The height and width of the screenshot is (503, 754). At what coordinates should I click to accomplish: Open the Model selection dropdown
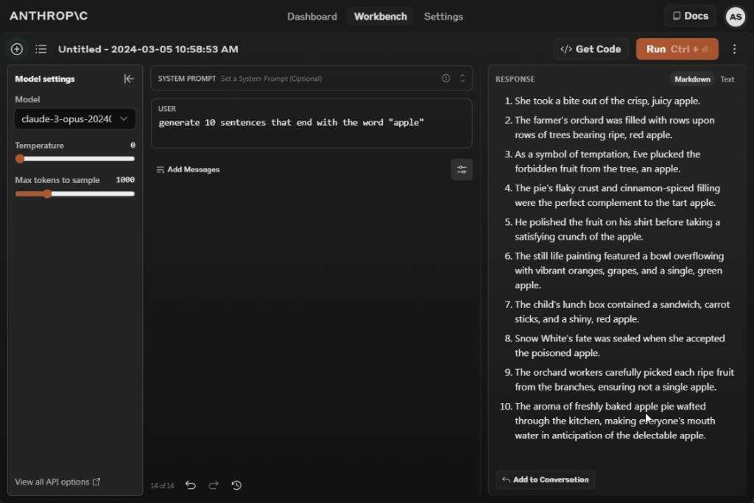point(74,119)
